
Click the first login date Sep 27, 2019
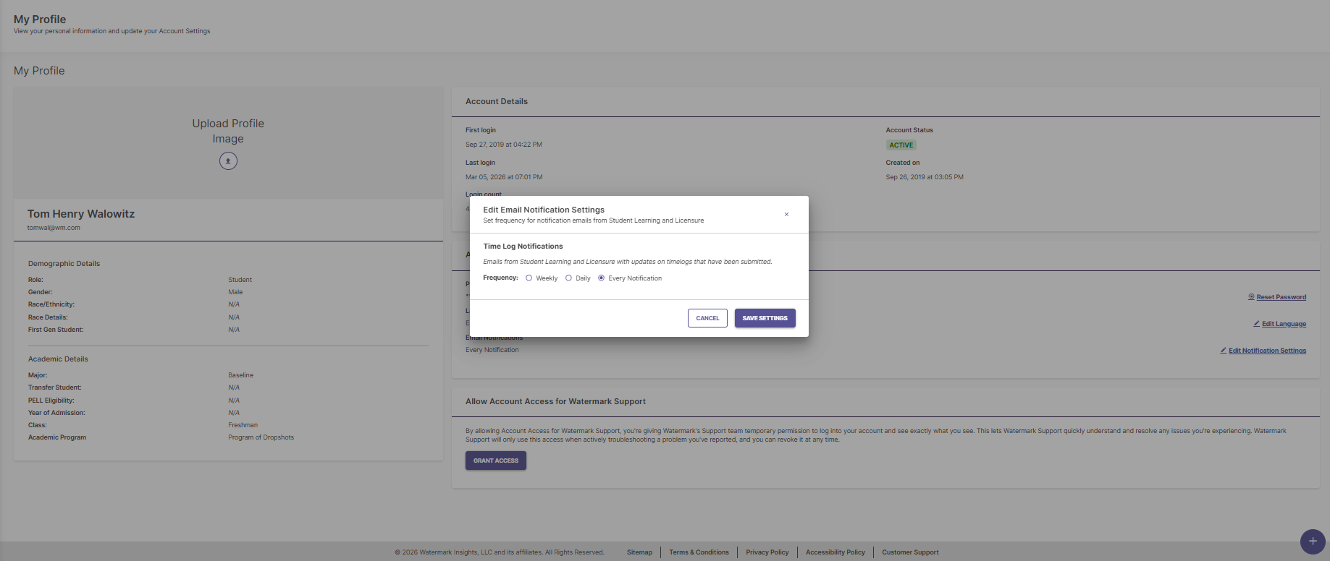click(504, 145)
